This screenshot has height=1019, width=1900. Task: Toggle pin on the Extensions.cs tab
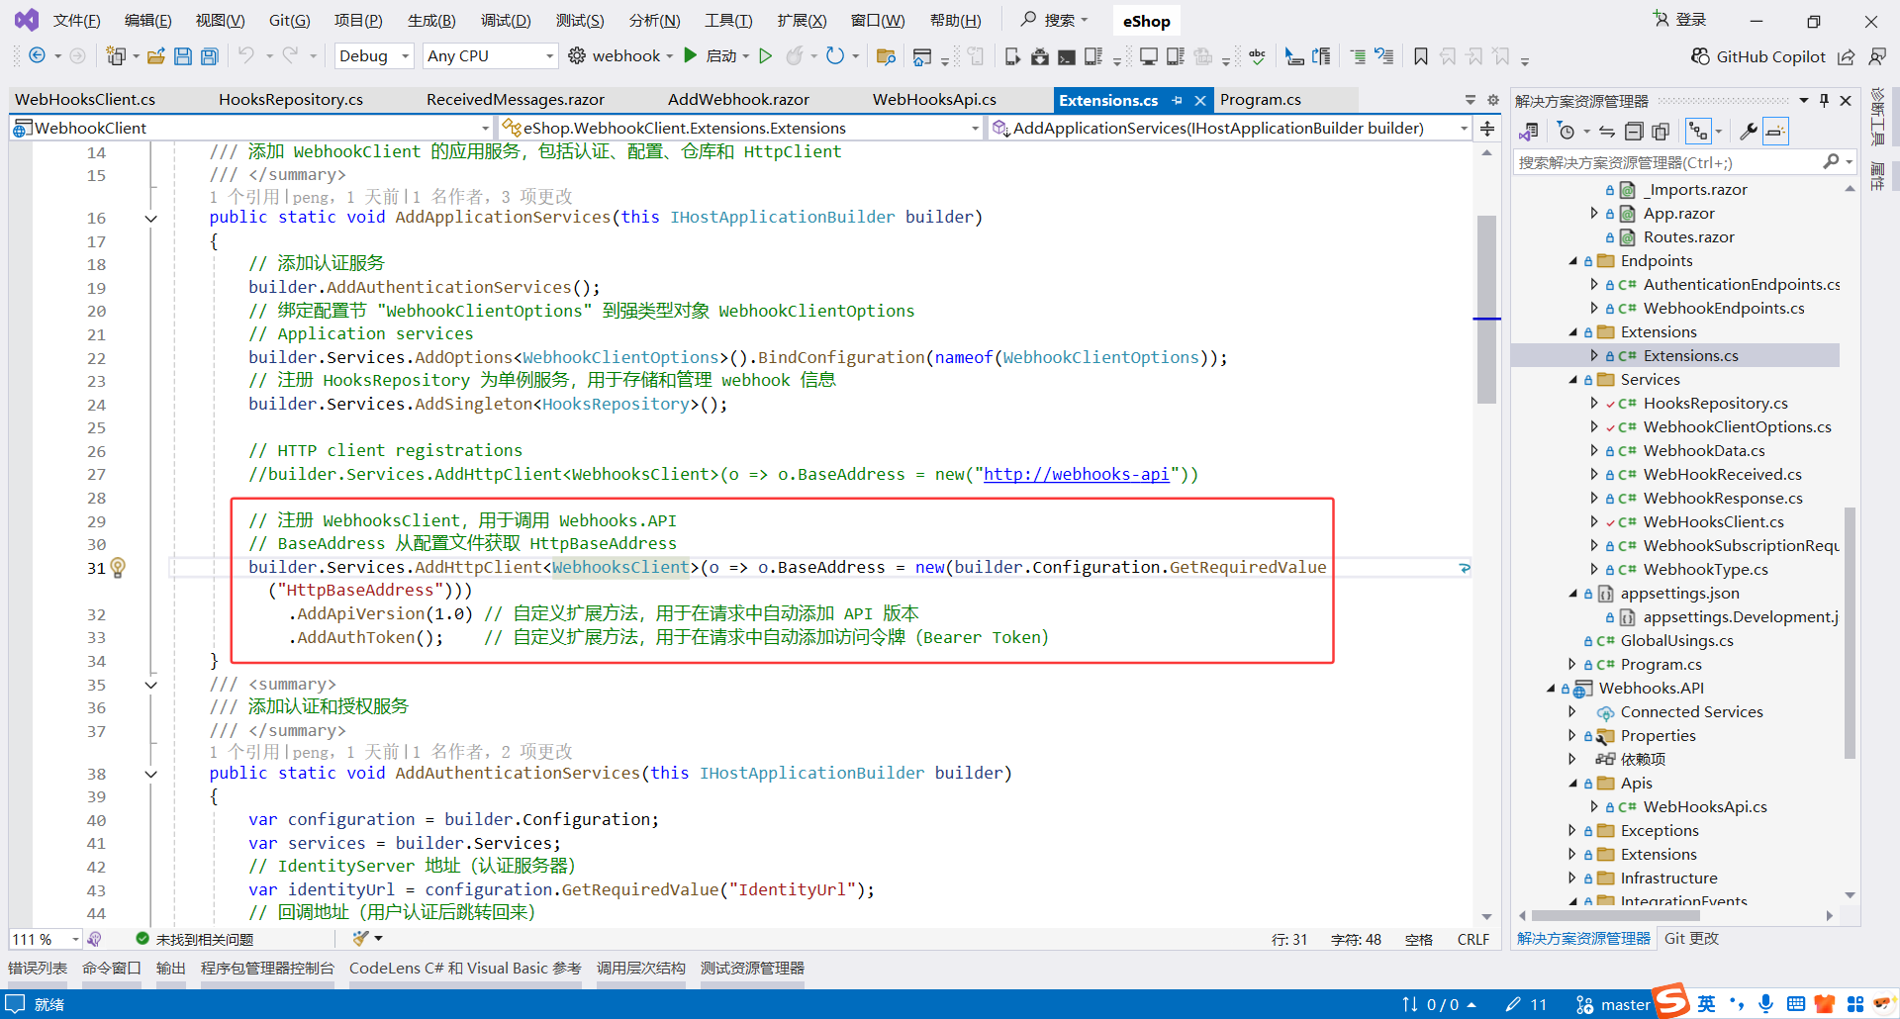click(1177, 100)
